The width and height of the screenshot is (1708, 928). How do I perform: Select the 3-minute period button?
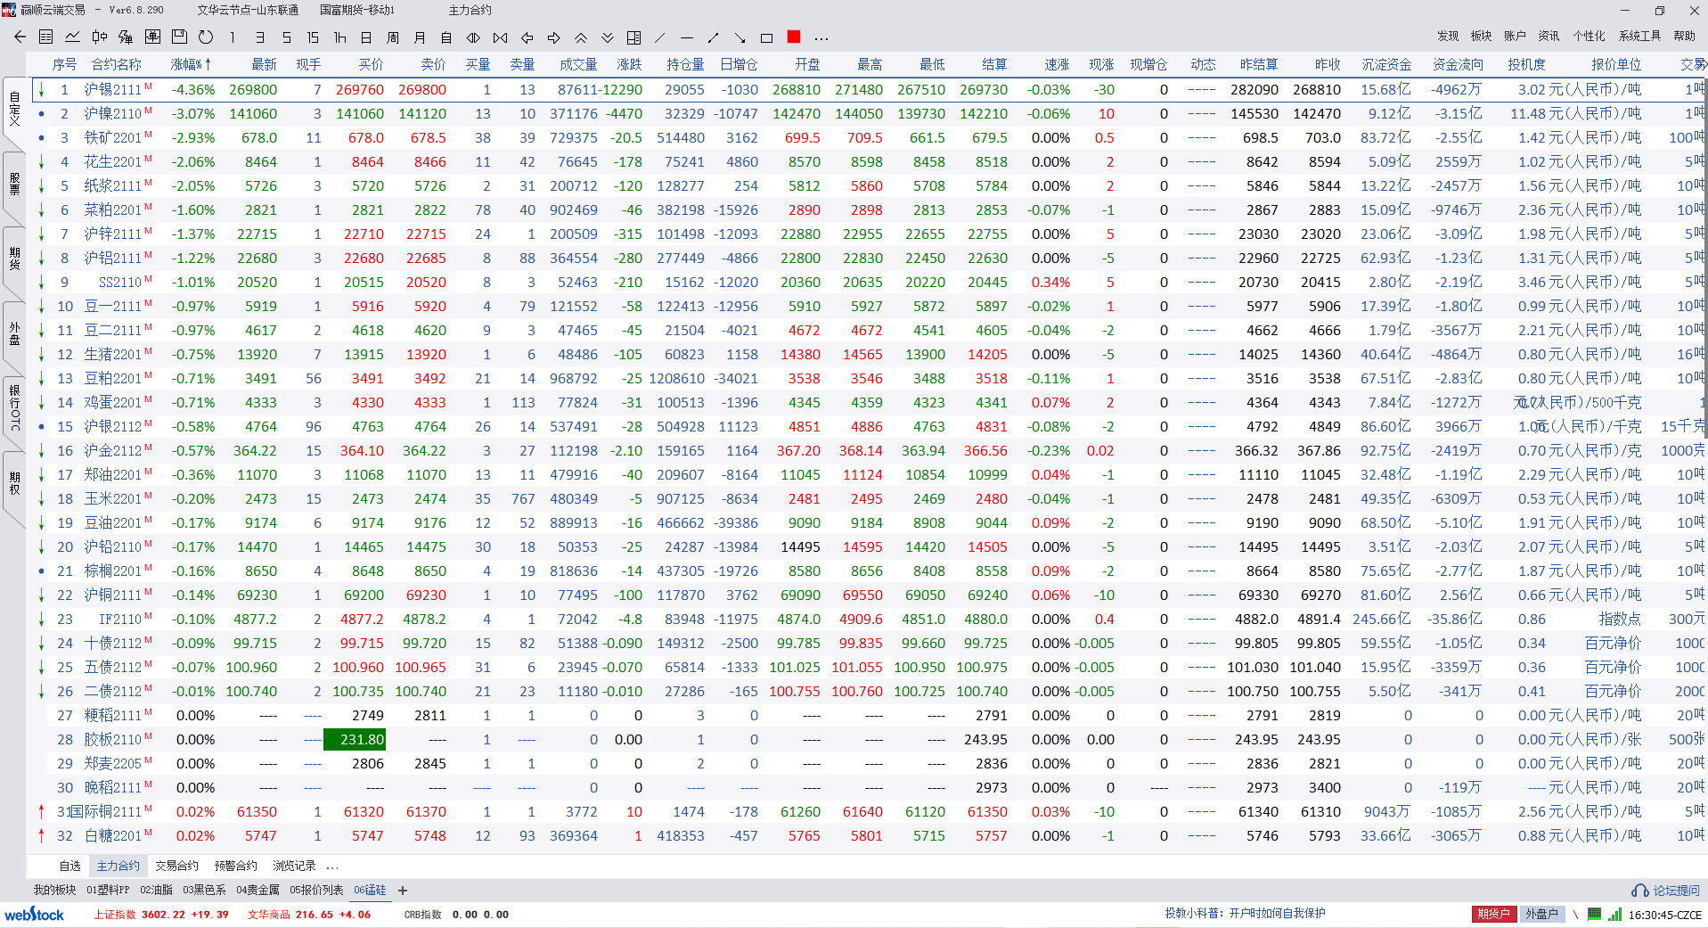(x=259, y=37)
